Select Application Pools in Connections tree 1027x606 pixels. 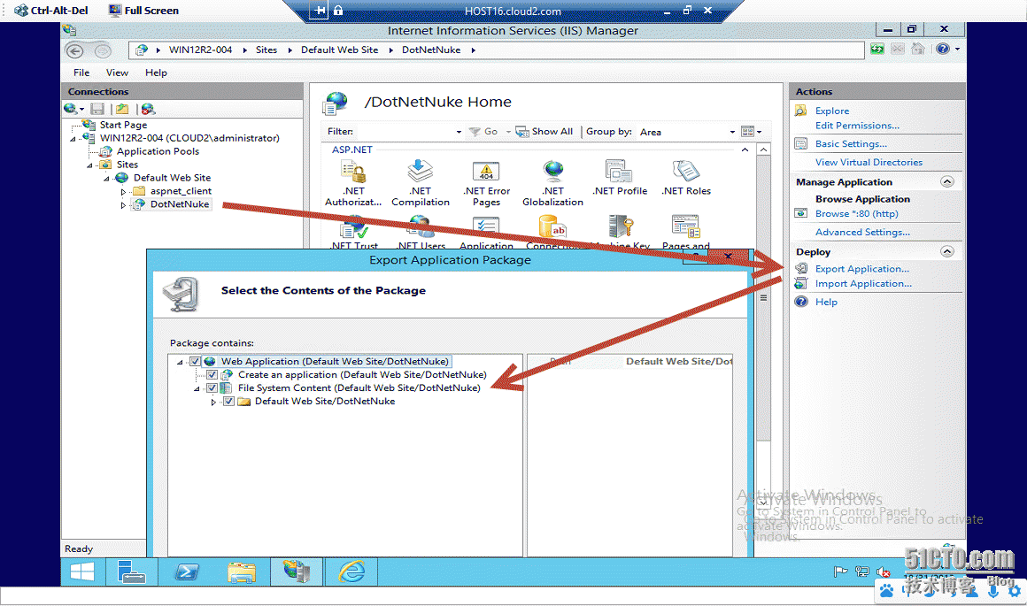click(158, 152)
